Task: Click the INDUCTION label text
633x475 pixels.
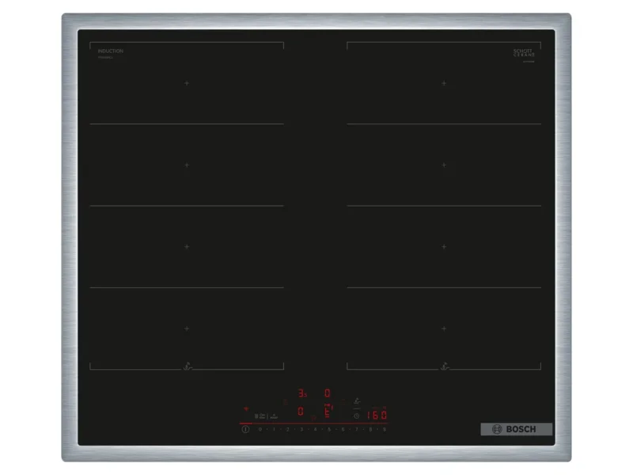Action: point(111,51)
